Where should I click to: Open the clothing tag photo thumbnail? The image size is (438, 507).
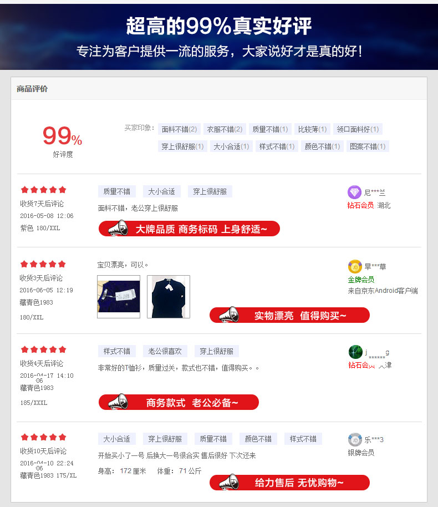(119, 297)
